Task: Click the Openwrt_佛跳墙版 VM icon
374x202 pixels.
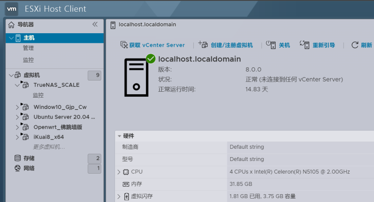Action: [25, 126]
